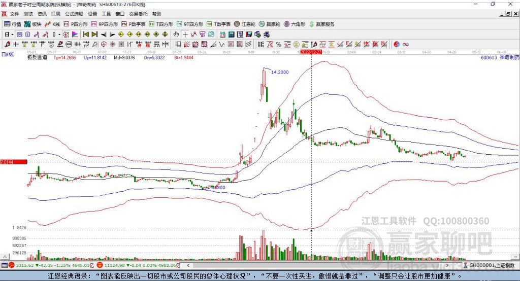This screenshot has height=281, width=520.
Task: Click the percent % tool icon
Action: click(279, 45)
